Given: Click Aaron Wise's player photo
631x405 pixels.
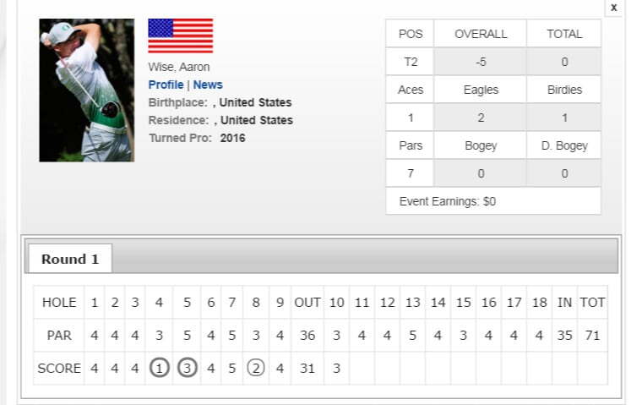Looking at the screenshot, I should (87, 90).
